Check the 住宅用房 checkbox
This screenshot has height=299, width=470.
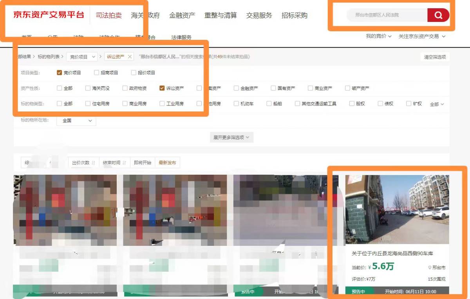point(88,104)
